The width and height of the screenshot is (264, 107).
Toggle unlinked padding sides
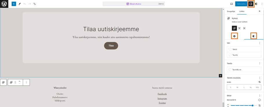tap(259, 100)
